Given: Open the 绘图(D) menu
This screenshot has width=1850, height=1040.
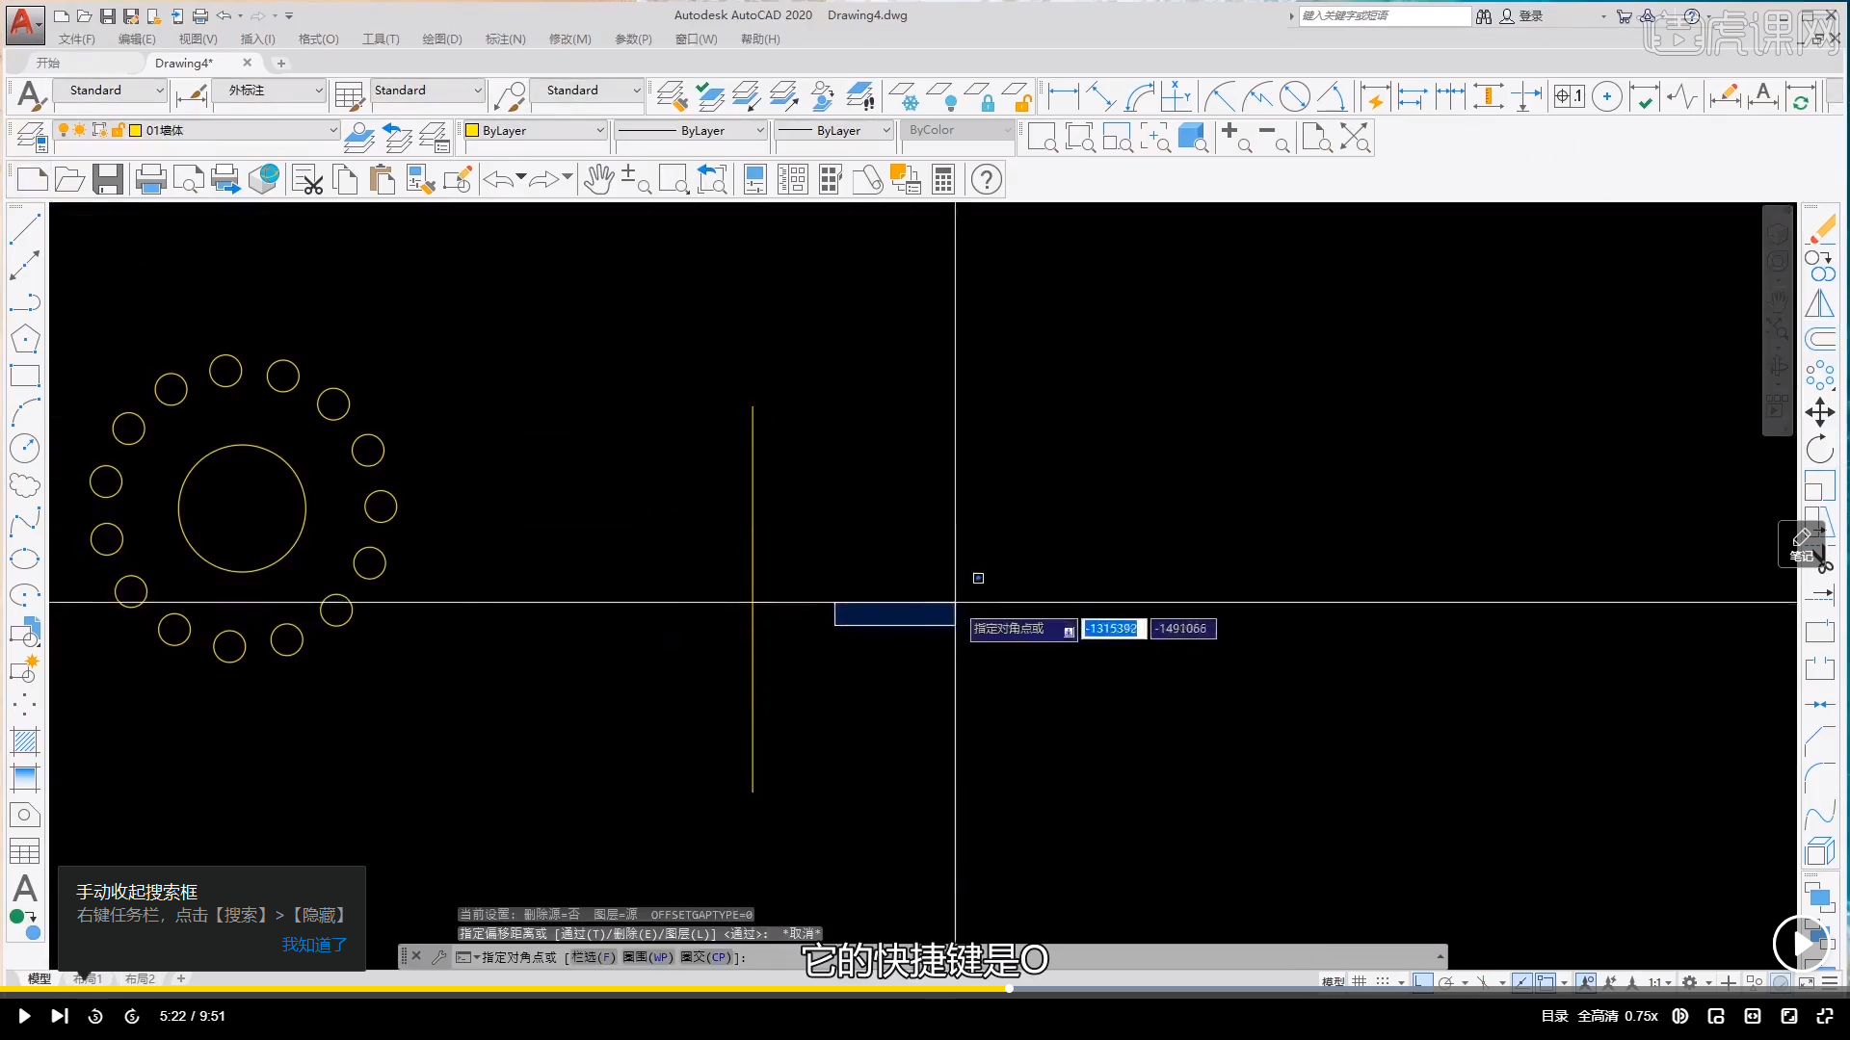Looking at the screenshot, I should 442,39.
